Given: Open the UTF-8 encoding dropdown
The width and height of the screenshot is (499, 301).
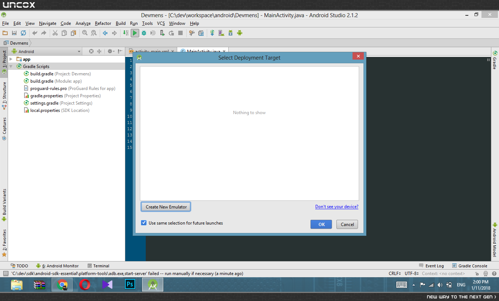Looking at the screenshot, I should coord(411,274).
